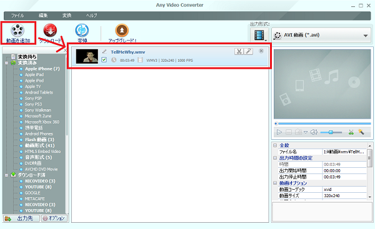The width and height of the screenshot is (375, 229).
Task: Click the 動画コーデック value xvid
Action: tap(327, 189)
